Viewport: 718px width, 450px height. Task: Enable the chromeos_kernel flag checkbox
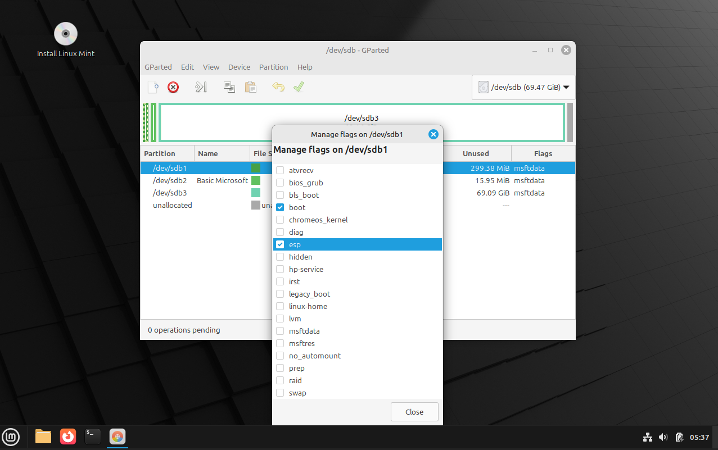(280, 220)
